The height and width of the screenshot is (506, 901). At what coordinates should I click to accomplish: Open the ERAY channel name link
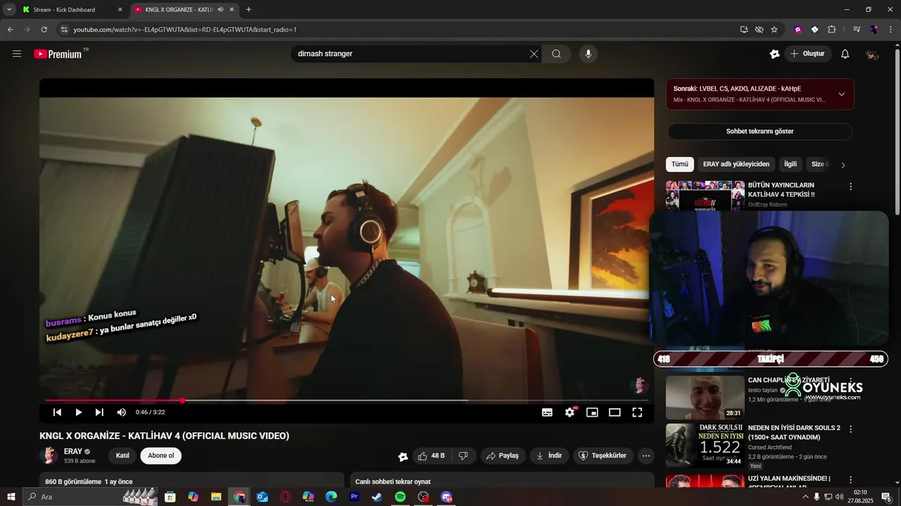73,451
